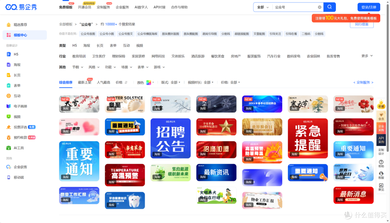This screenshot has width=390, height=223.
Task: Open AI工具 in the sidebar
Action: click(x=19, y=148)
